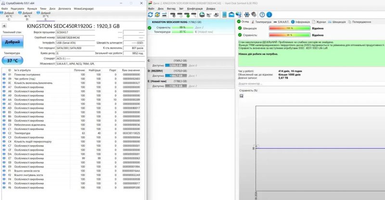385x200 pixels.
Task: Click the blue info about icon in Sentinel toolbar
Action: pyautogui.click(x=269, y=15)
